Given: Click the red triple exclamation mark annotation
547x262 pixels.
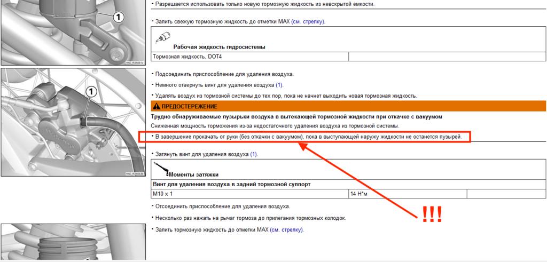Looking at the screenshot, I should click(x=432, y=215).
